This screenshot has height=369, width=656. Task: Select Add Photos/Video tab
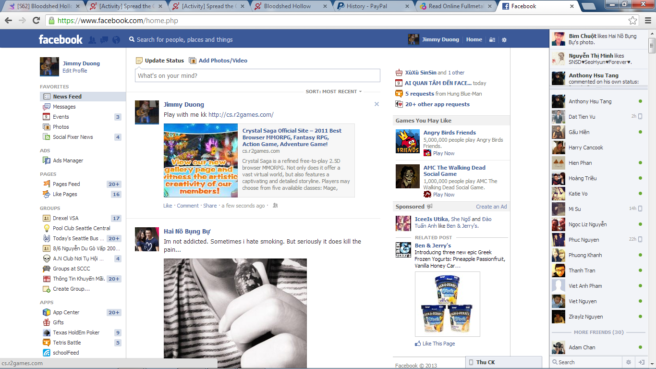tap(219, 61)
